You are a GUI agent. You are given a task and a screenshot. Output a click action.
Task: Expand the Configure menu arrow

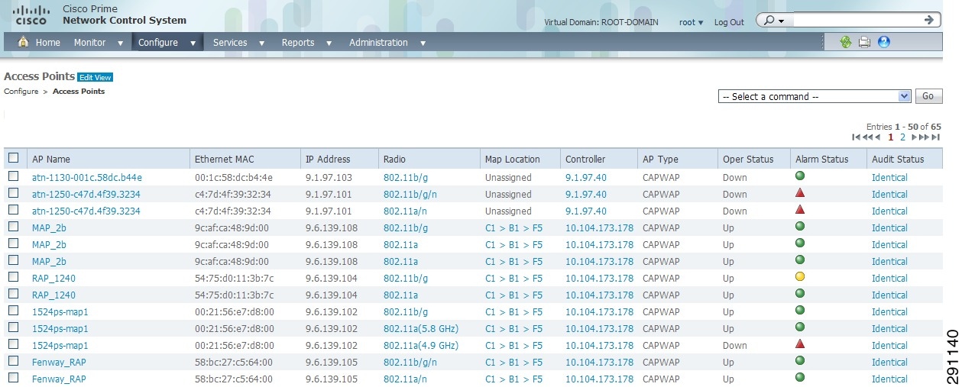tap(193, 43)
